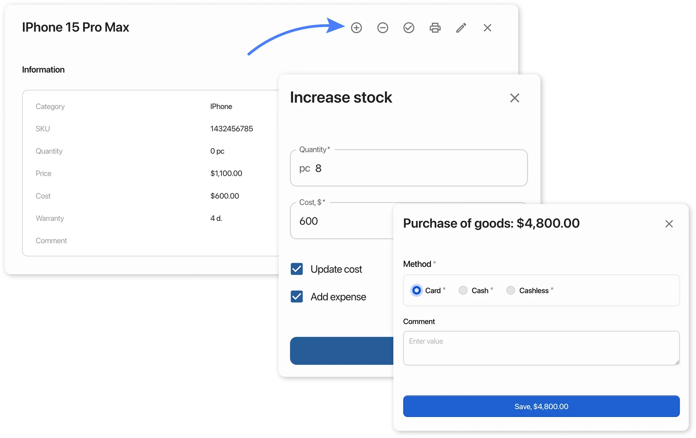Close the Purchase of goods dialog
Image resolution: width=696 pixels, height=438 pixels.
(669, 224)
